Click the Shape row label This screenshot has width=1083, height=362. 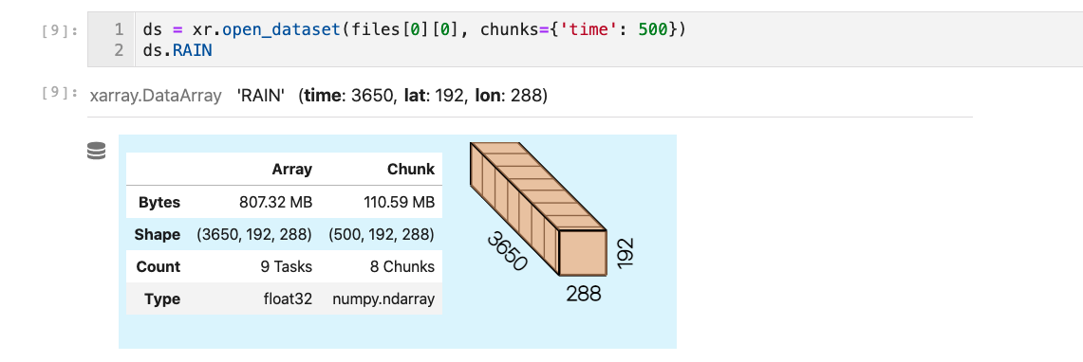(158, 234)
